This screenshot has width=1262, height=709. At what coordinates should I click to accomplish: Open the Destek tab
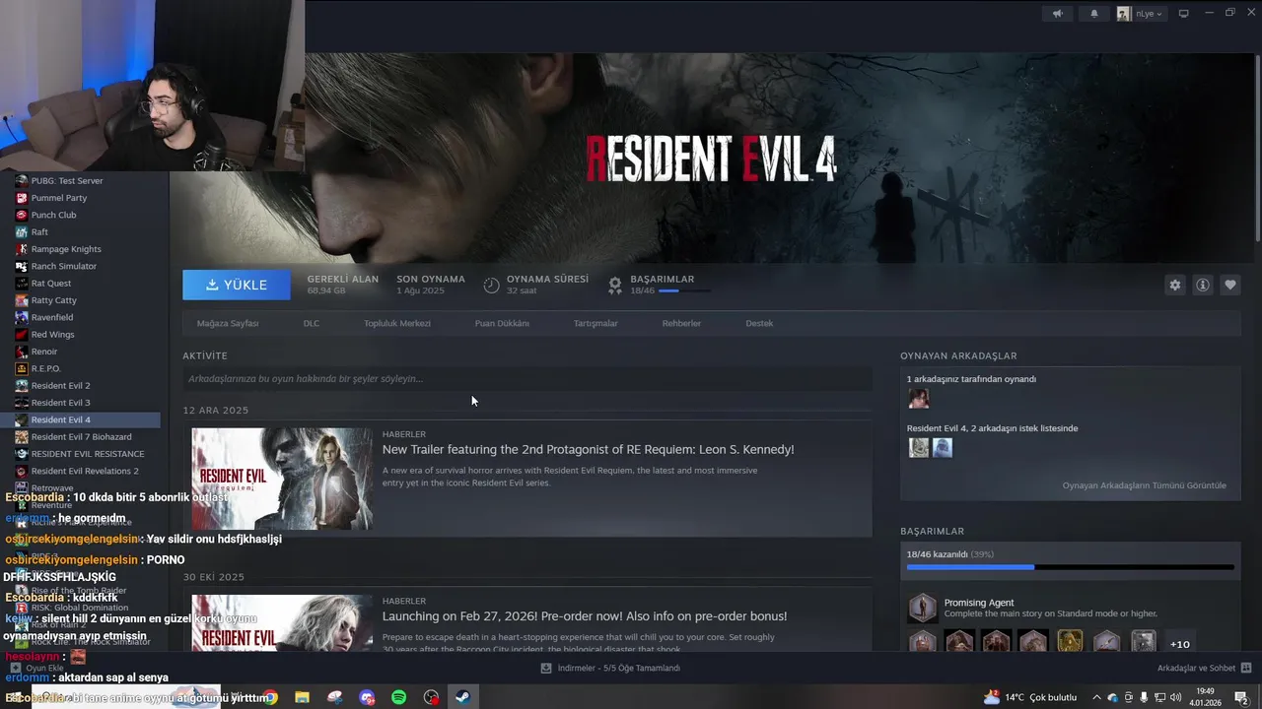pos(759,323)
